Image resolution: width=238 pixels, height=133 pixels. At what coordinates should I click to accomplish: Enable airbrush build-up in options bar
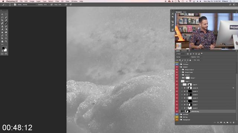tap(66, 5)
